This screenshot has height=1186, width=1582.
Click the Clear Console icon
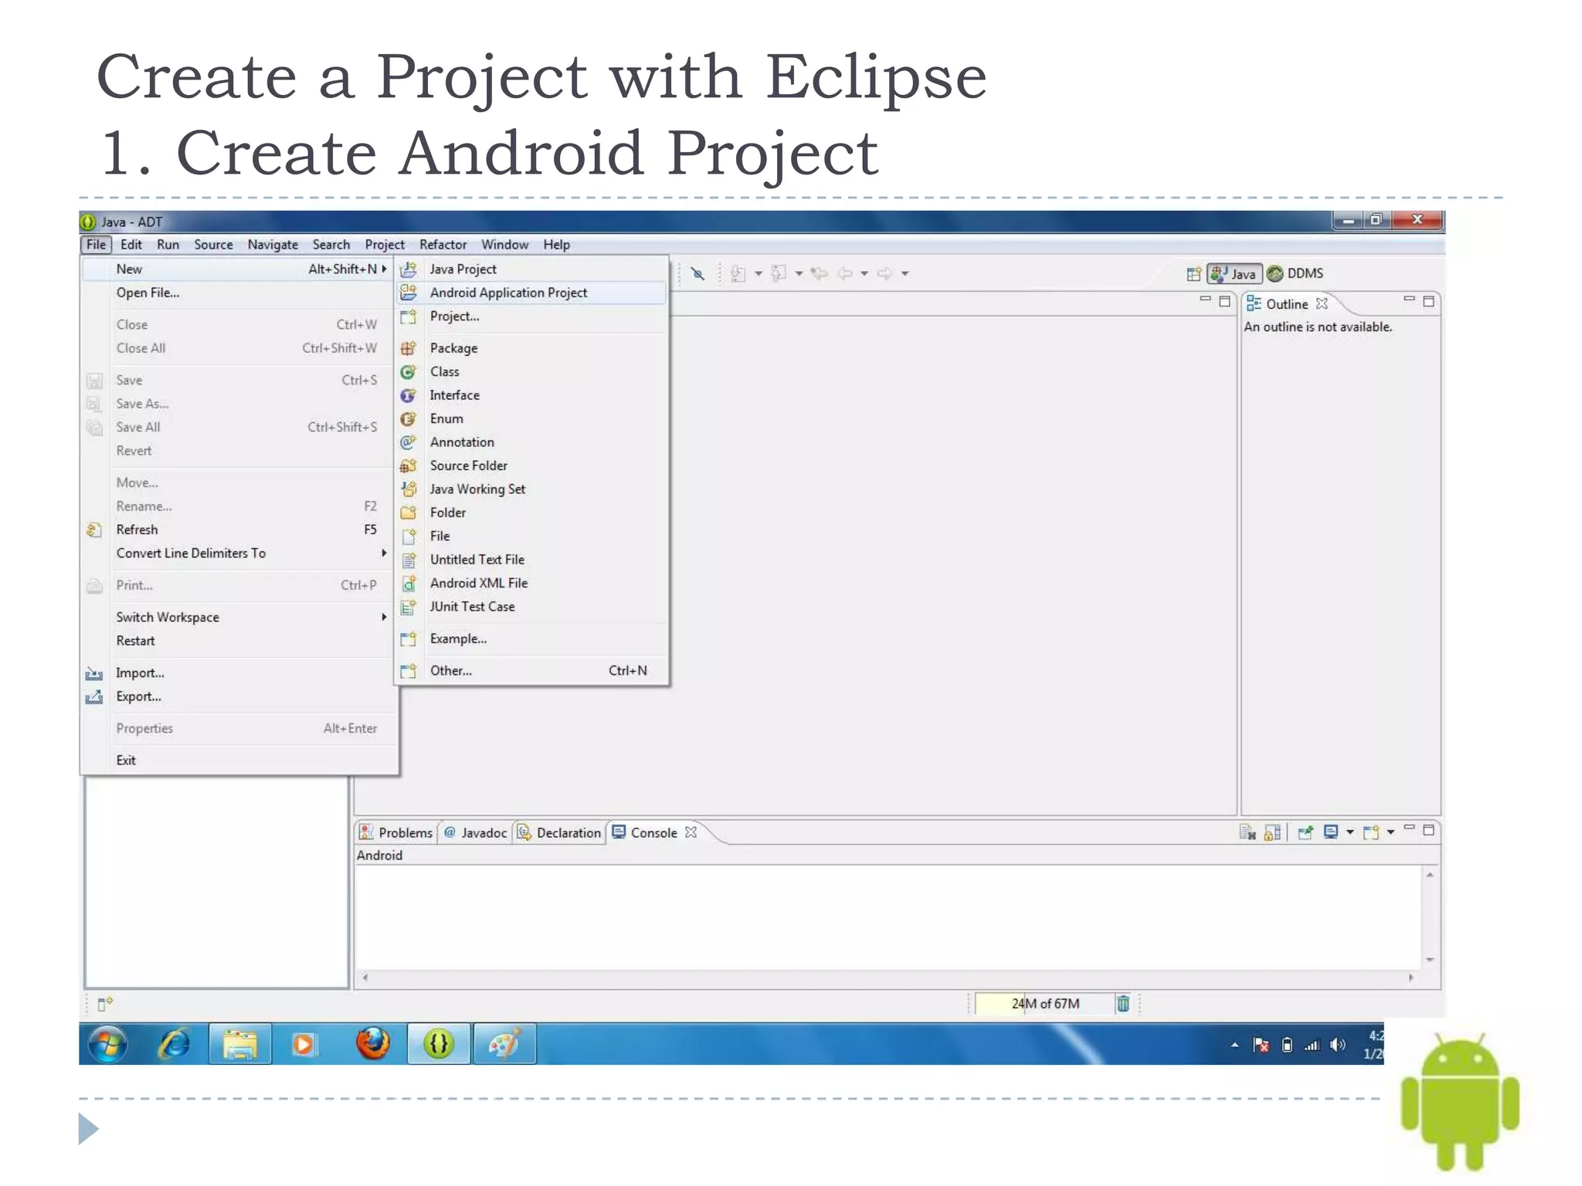coord(1247,832)
